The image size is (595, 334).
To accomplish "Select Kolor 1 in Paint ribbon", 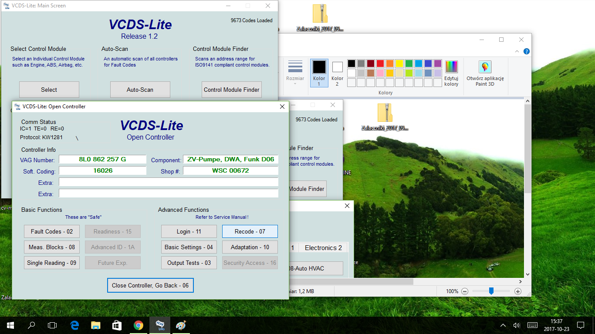I will 319,73.
